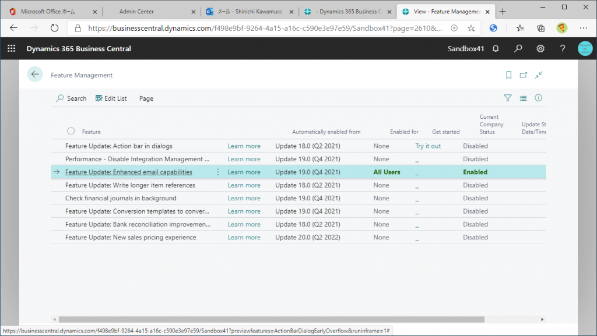Open browser settings and more menu
597x336 pixels.
tap(583, 28)
